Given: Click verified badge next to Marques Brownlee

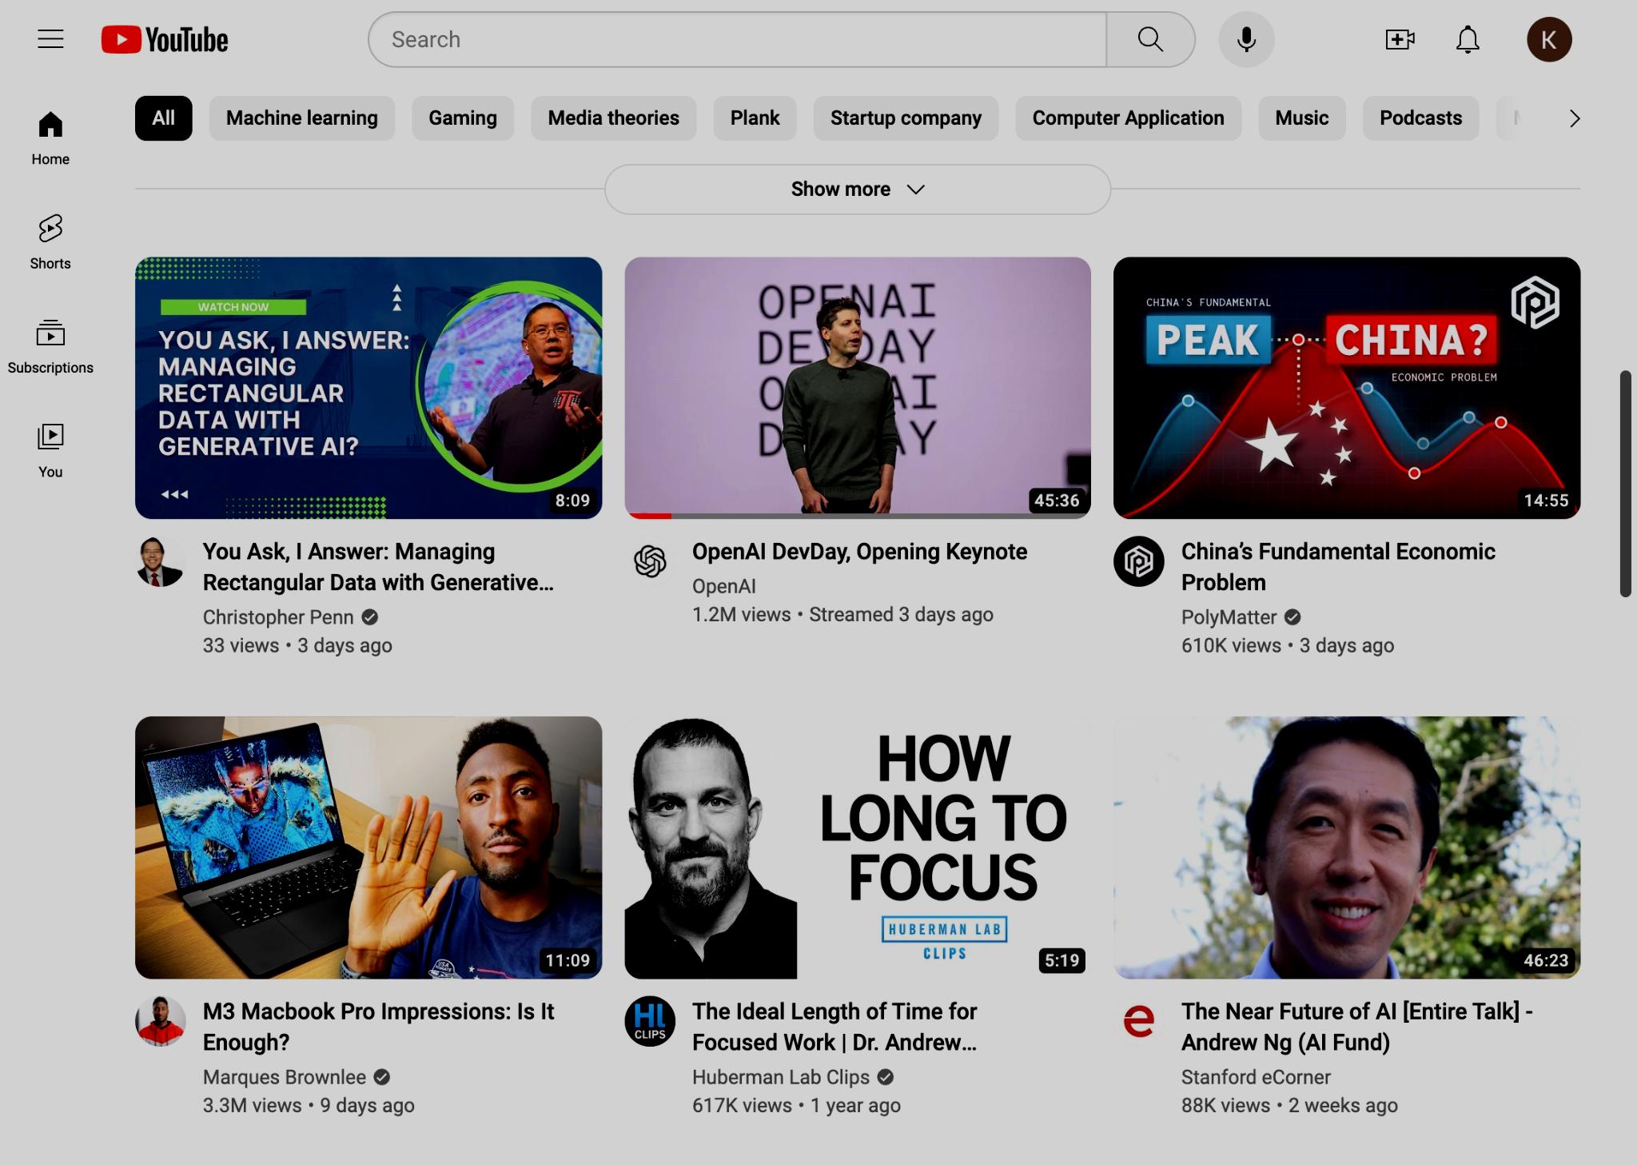Looking at the screenshot, I should pos(382,1077).
